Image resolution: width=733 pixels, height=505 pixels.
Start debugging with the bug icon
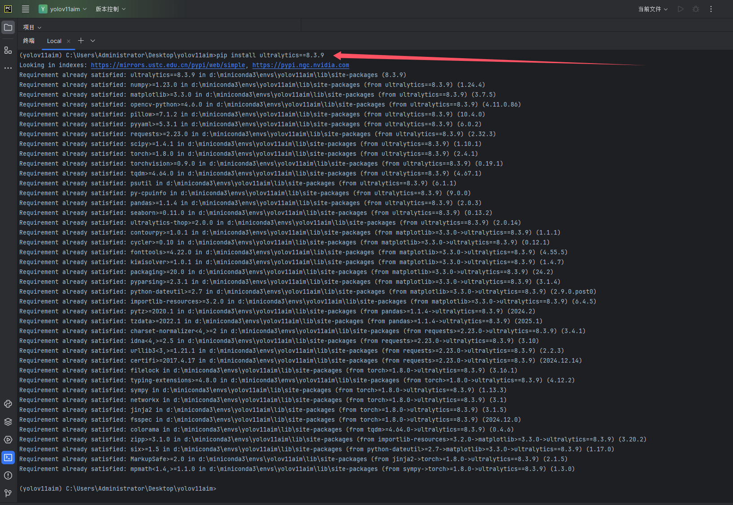click(x=695, y=9)
